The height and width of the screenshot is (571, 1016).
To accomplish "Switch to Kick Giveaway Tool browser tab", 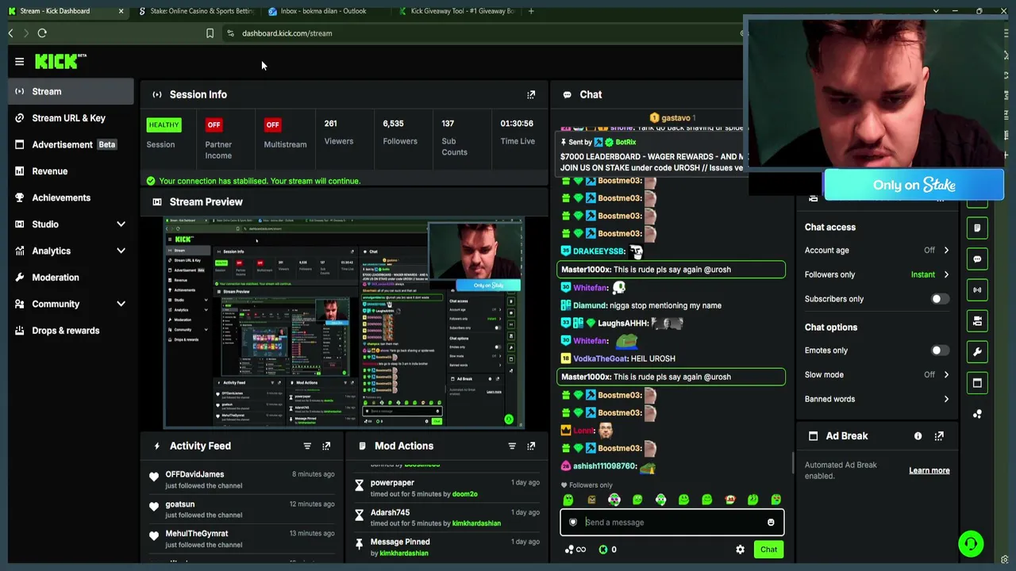I will tap(456, 11).
